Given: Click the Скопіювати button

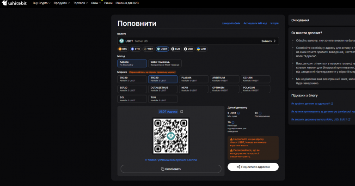Looking at the screenshot, I should (171, 169).
